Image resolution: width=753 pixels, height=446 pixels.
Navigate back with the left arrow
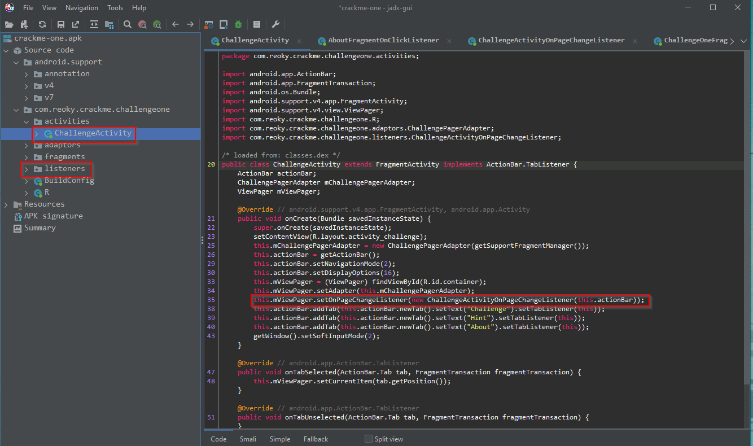tap(176, 24)
